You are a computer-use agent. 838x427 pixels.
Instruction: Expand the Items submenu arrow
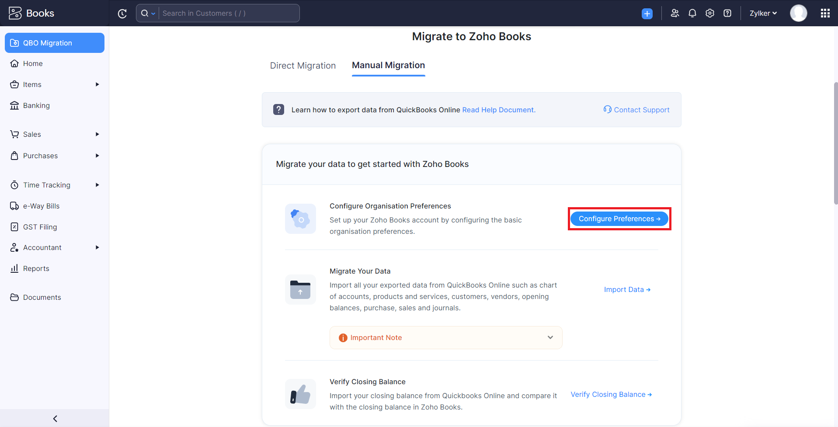click(97, 84)
